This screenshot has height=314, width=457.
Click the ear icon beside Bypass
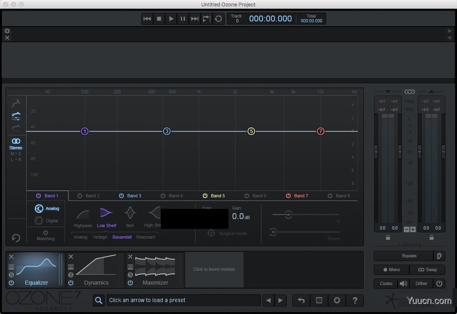click(x=439, y=255)
